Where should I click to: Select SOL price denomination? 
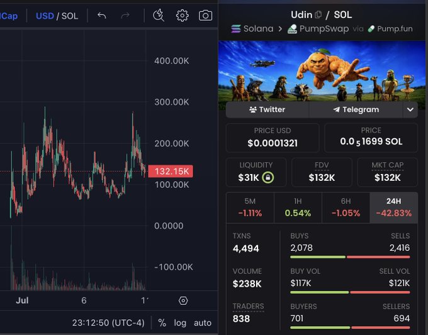click(70, 16)
